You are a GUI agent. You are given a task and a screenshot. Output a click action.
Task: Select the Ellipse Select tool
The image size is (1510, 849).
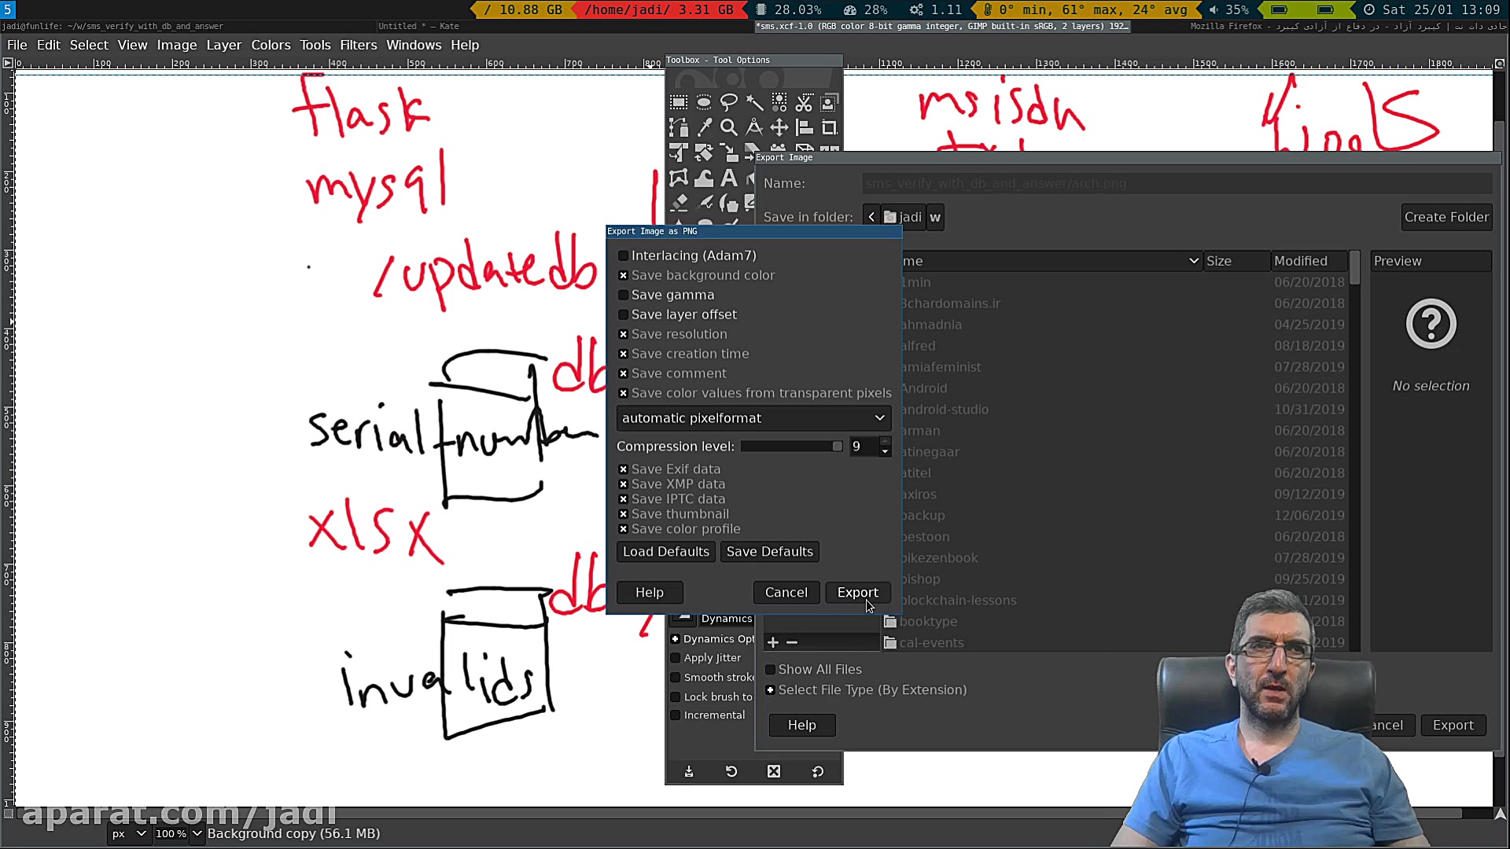coord(703,102)
